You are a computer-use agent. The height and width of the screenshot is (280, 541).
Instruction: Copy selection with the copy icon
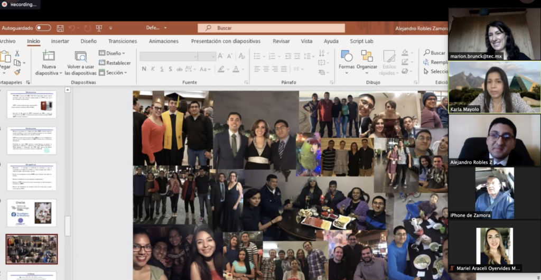pyautogui.click(x=17, y=63)
